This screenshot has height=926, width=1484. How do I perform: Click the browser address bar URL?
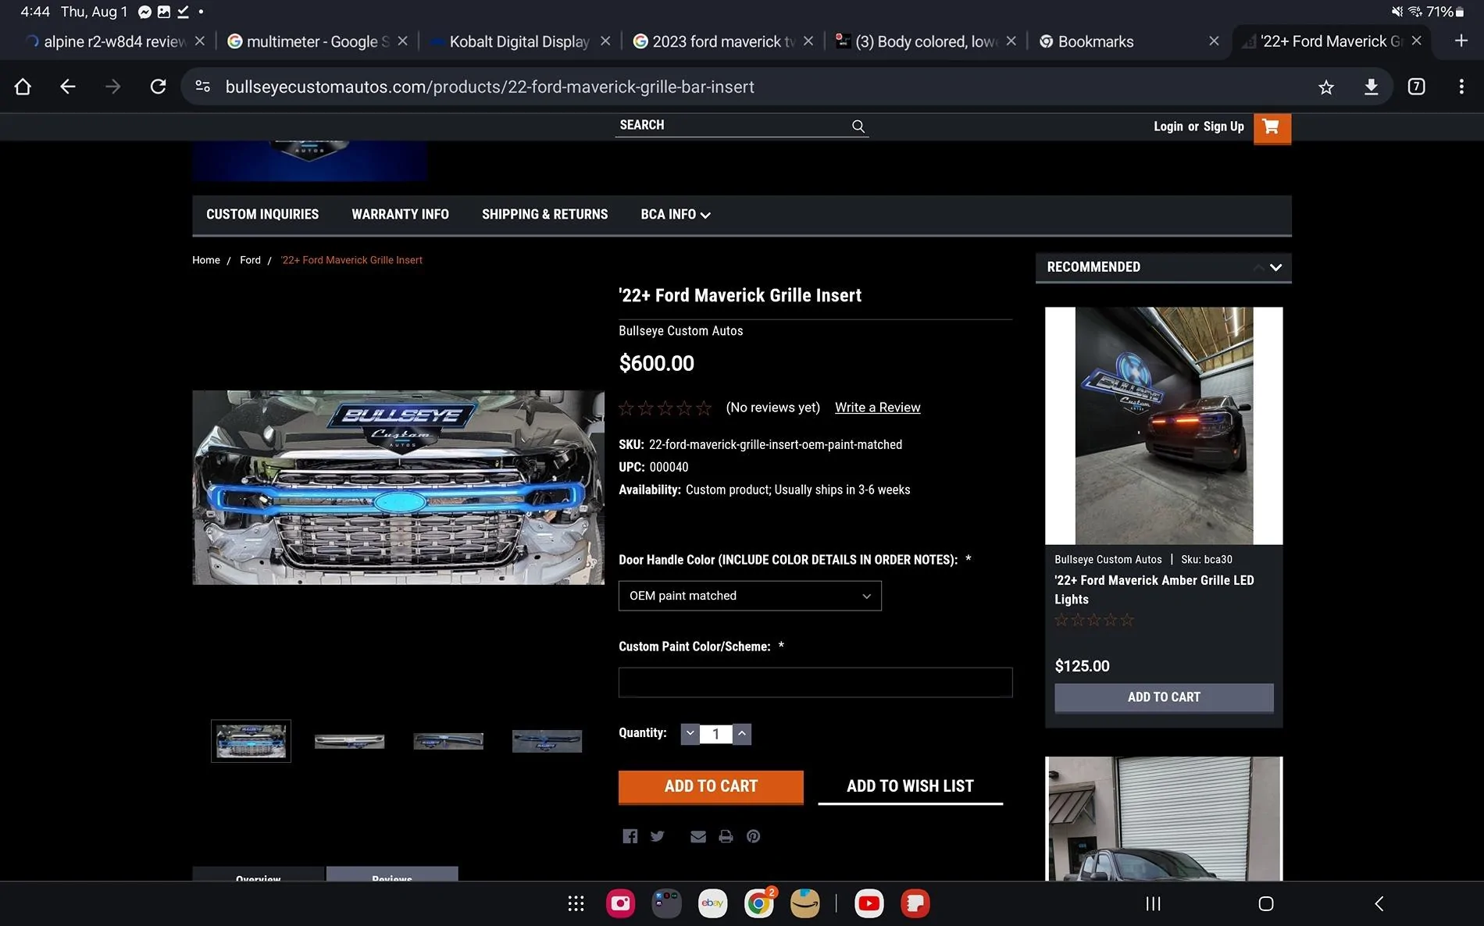490,87
